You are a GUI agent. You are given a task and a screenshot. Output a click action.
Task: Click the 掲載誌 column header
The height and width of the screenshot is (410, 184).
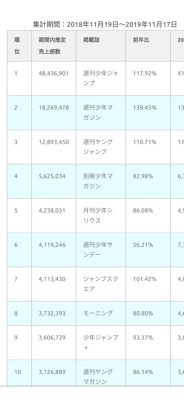(x=101, y=46)
